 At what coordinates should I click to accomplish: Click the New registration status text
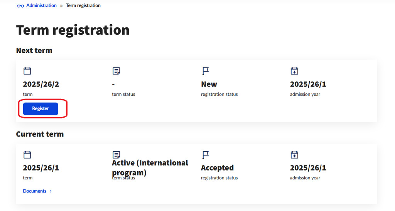209,84
